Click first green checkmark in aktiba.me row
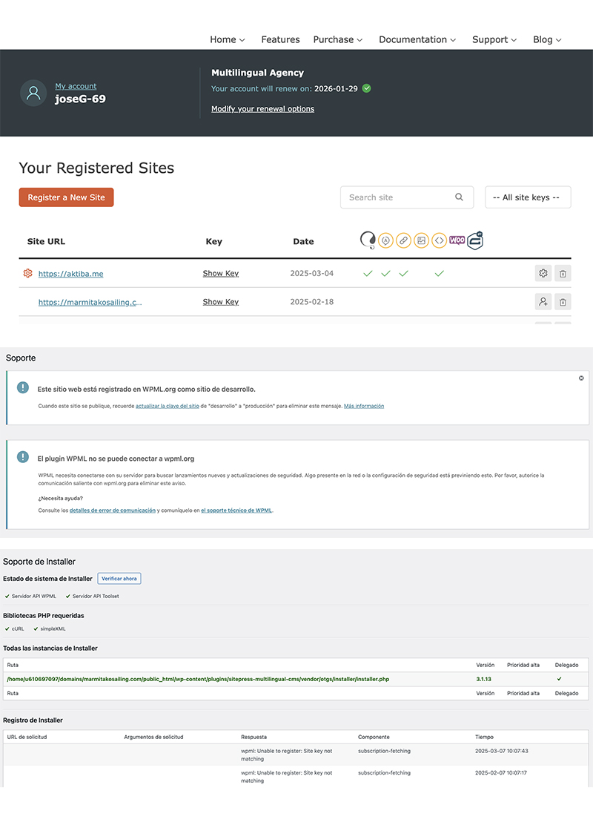Image resolution: width=593 pixels, height=834 pixels. pyautogui.click(x=368, y=273)
